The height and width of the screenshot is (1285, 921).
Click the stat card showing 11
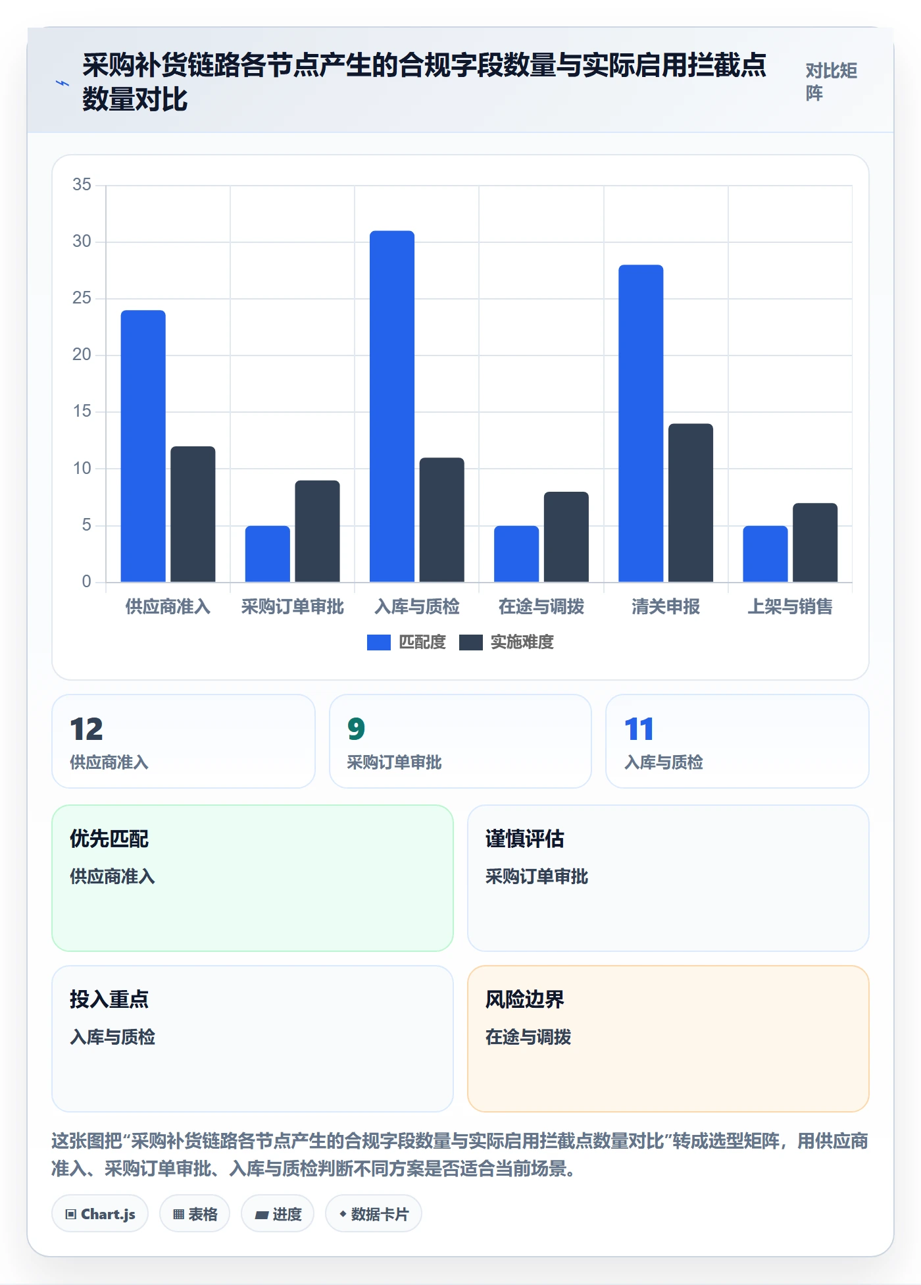(737, 741)
